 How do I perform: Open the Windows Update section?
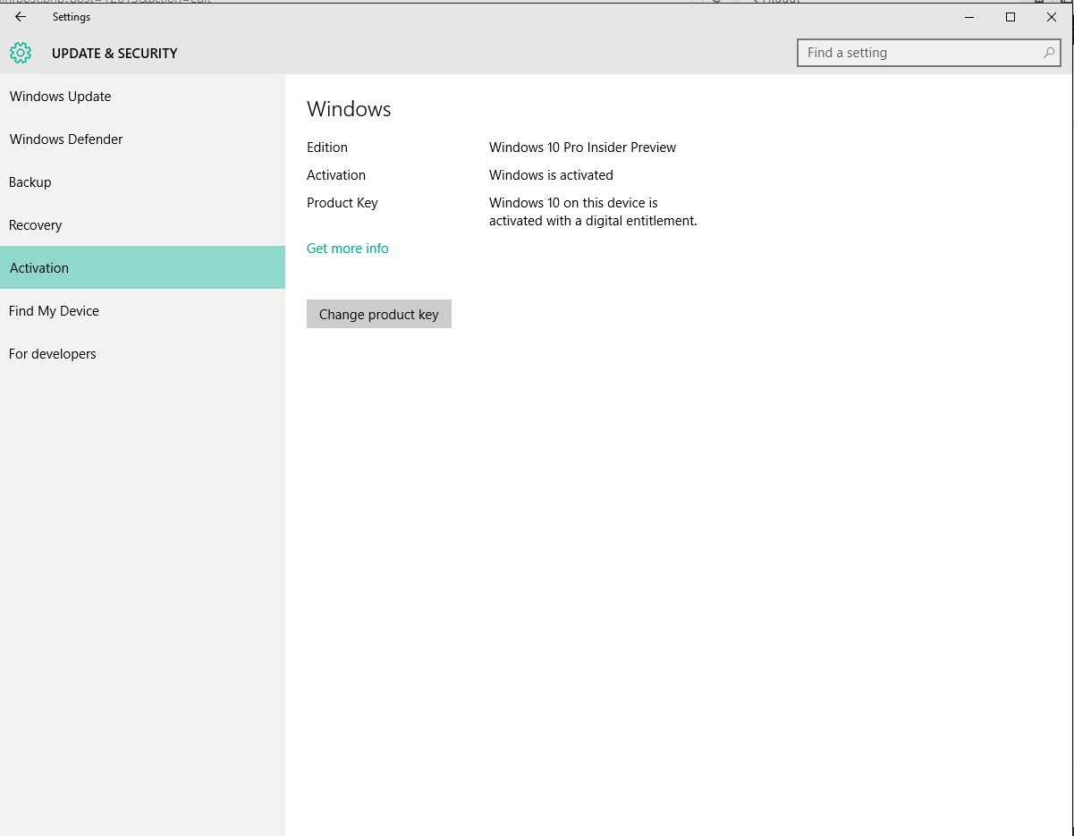point(143,97)
